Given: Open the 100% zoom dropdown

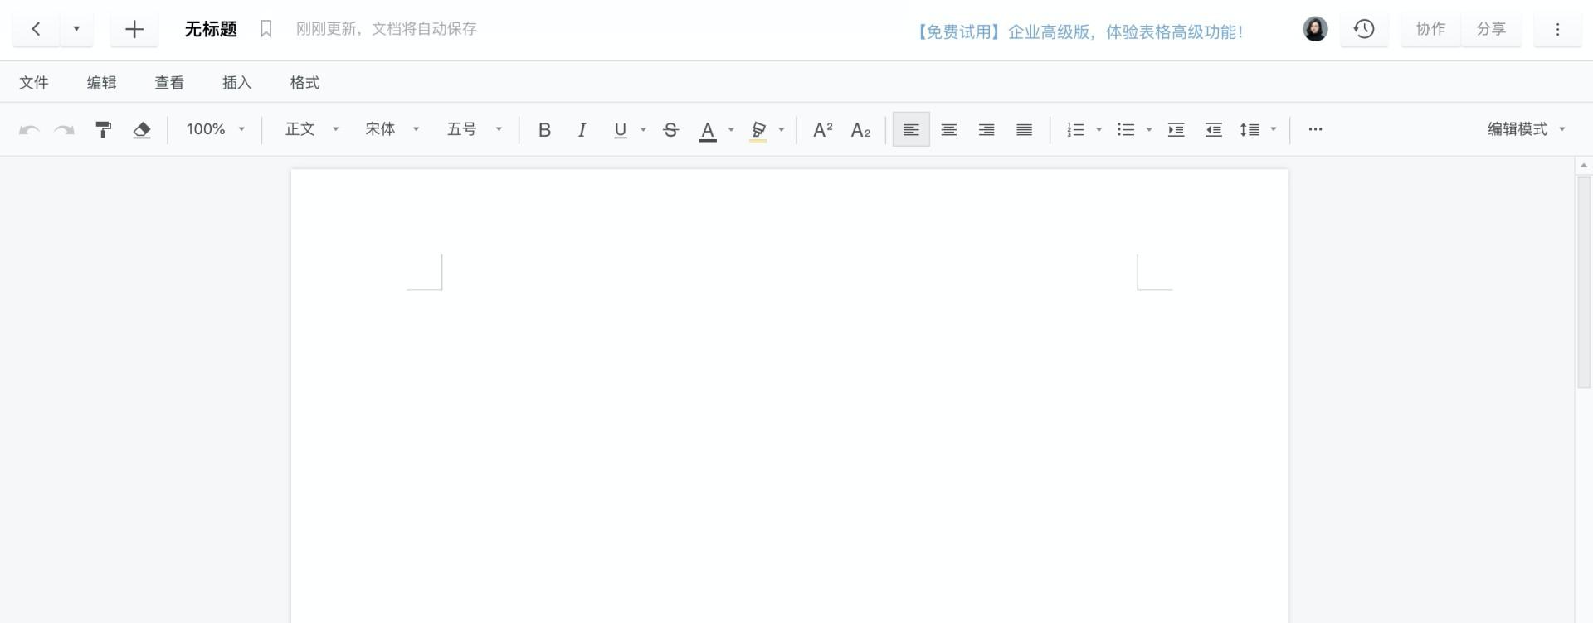Looking at the screenshot, I should 216,129.
